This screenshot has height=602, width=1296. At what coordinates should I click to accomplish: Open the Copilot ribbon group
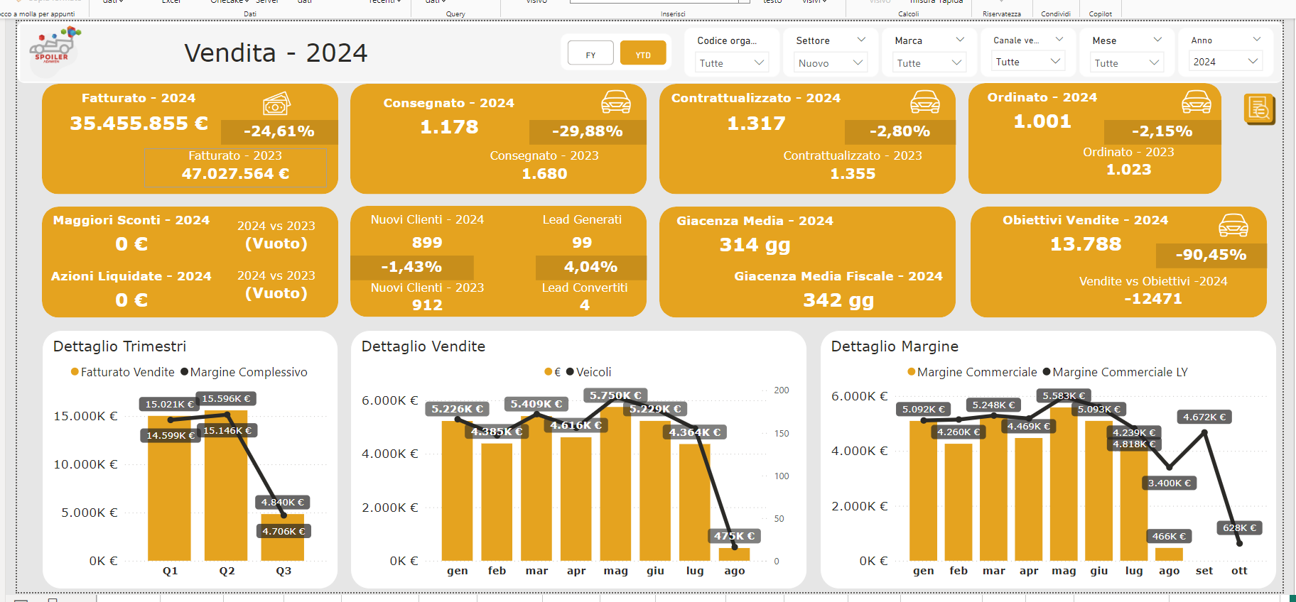tap(1100, 13)
